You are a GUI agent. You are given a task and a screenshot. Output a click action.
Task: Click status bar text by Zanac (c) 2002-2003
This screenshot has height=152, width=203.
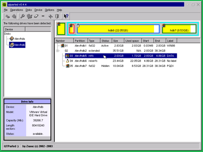pos(37,146)
